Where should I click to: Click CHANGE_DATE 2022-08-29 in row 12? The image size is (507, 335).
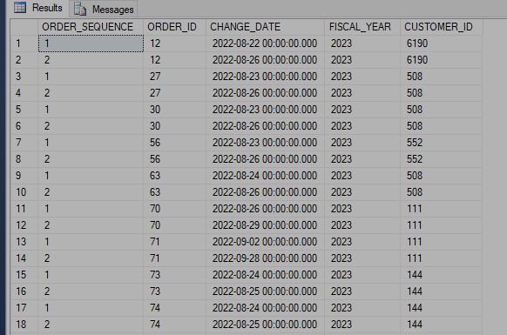tap(265, 225)
